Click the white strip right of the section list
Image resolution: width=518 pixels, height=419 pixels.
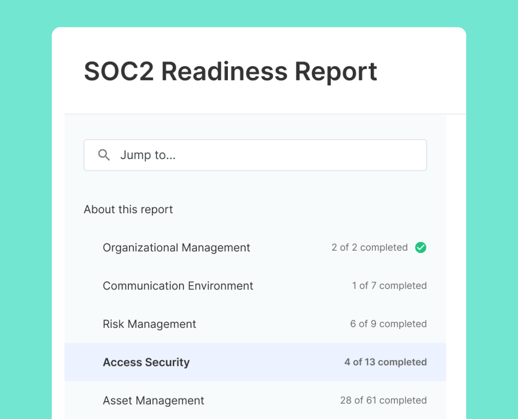(456, 259)
